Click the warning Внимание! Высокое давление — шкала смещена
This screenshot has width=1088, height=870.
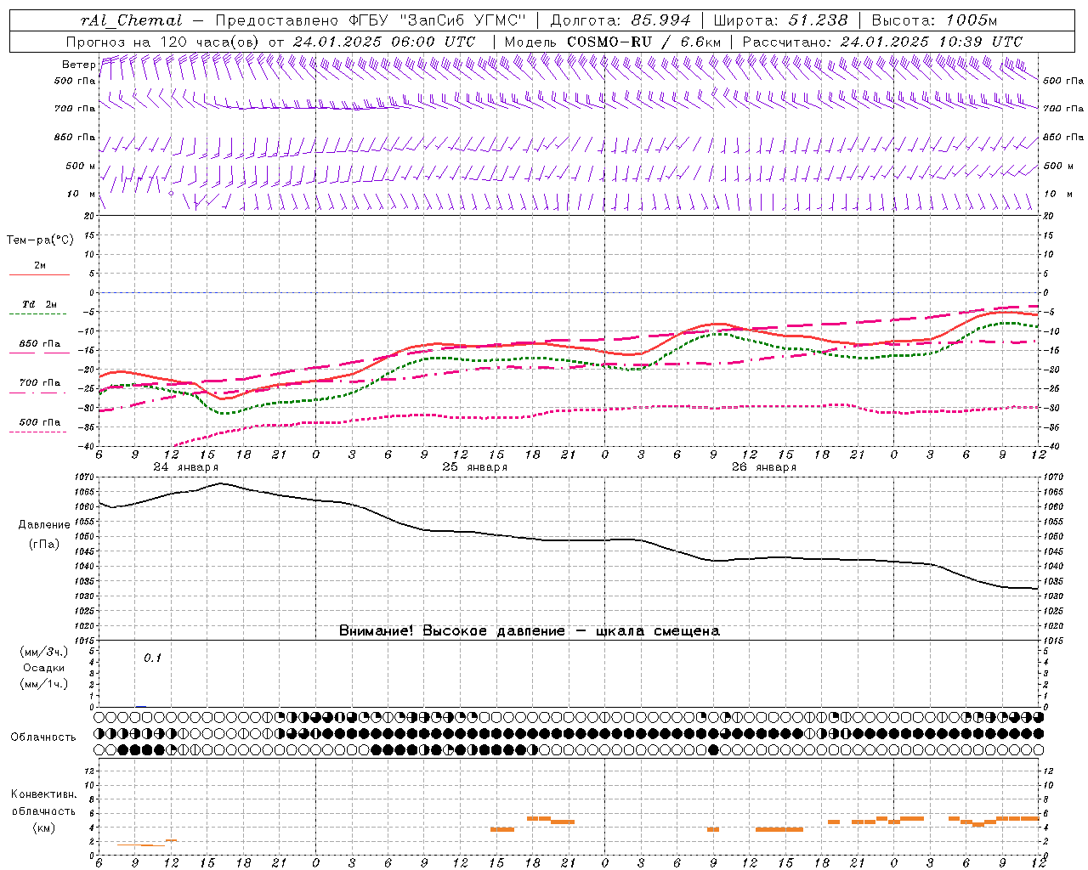[530, 631]
